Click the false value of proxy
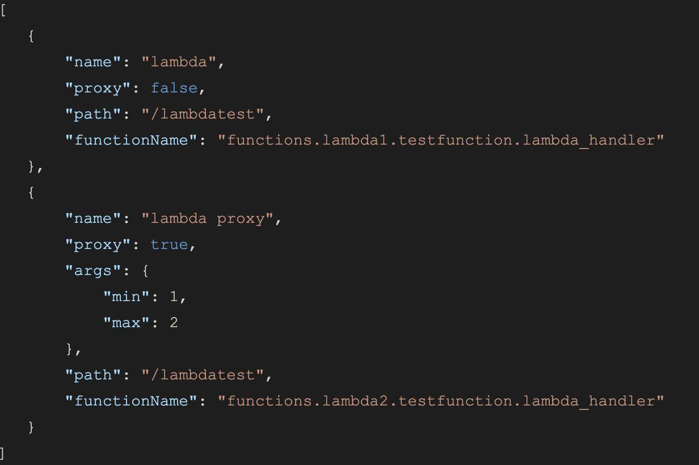The width and height of the screenshot is (699, 465). (174, 88)
